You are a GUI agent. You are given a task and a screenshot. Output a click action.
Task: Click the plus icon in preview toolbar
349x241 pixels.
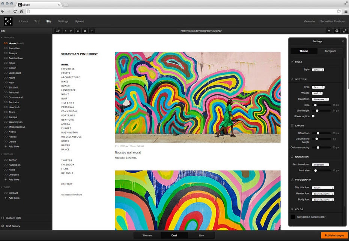click(92, 31)
